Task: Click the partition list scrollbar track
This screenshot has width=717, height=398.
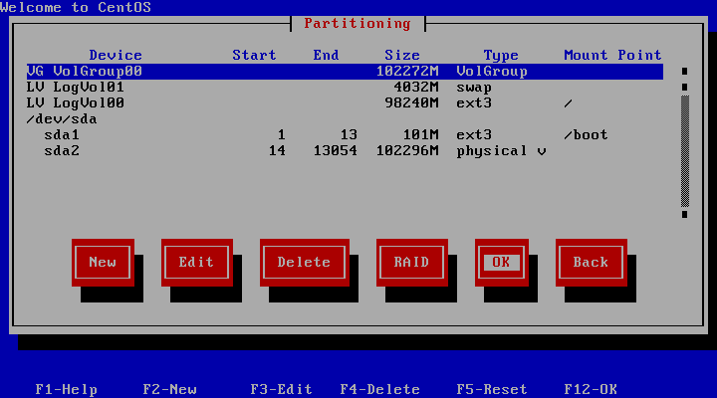Action: (684, 149)
